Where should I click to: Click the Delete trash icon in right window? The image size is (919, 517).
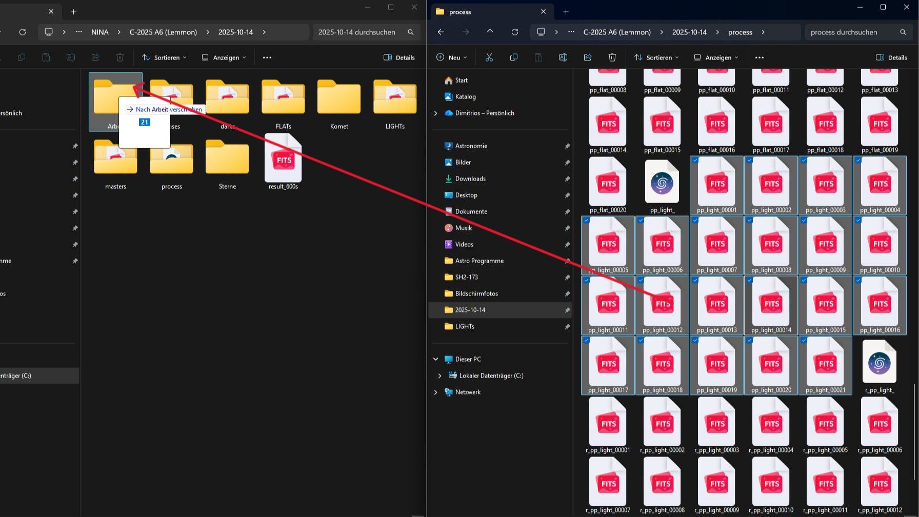612,57
